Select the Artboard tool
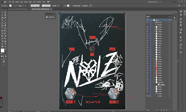Screen dimensions: 186x112 click(2, 44)
